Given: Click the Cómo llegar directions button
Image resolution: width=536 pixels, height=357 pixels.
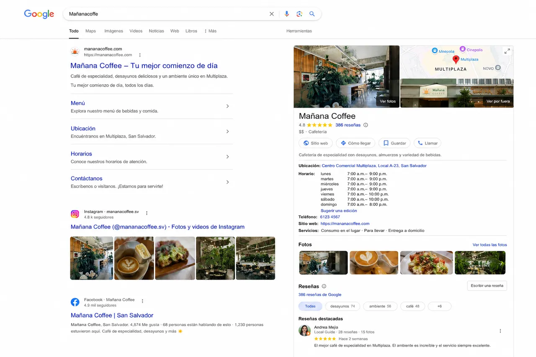Looking at the screenshot, I should [x=356, y=143].
